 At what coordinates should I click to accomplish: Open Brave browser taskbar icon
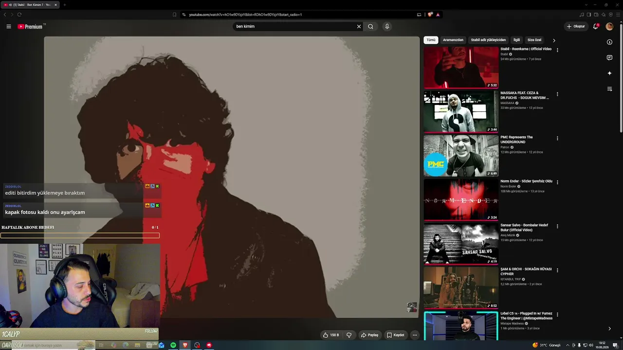tap(185, 345)
